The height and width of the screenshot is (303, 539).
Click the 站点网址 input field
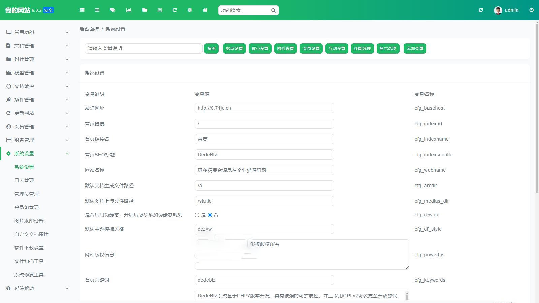pyautogui.click(x=264, y=108)
